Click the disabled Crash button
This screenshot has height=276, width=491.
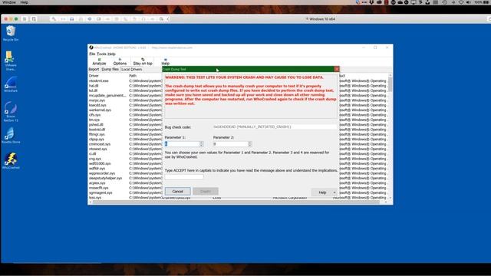(206, 191)
